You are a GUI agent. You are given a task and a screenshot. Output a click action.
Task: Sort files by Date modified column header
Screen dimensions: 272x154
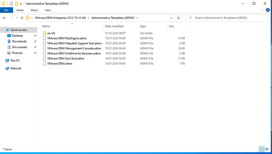[114, 26]
